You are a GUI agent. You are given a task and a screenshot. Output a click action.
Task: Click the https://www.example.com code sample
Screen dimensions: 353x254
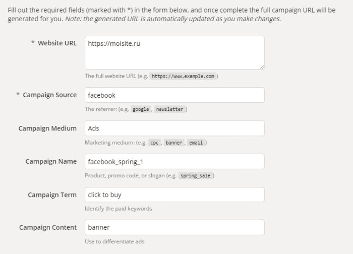(x=183, y=76)
